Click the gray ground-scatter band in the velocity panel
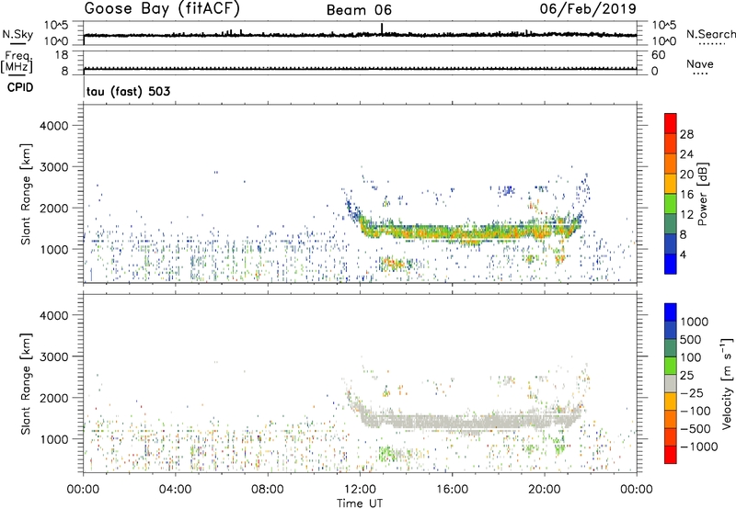Viewport: 736px width, 509px height. tap(469, 420)
